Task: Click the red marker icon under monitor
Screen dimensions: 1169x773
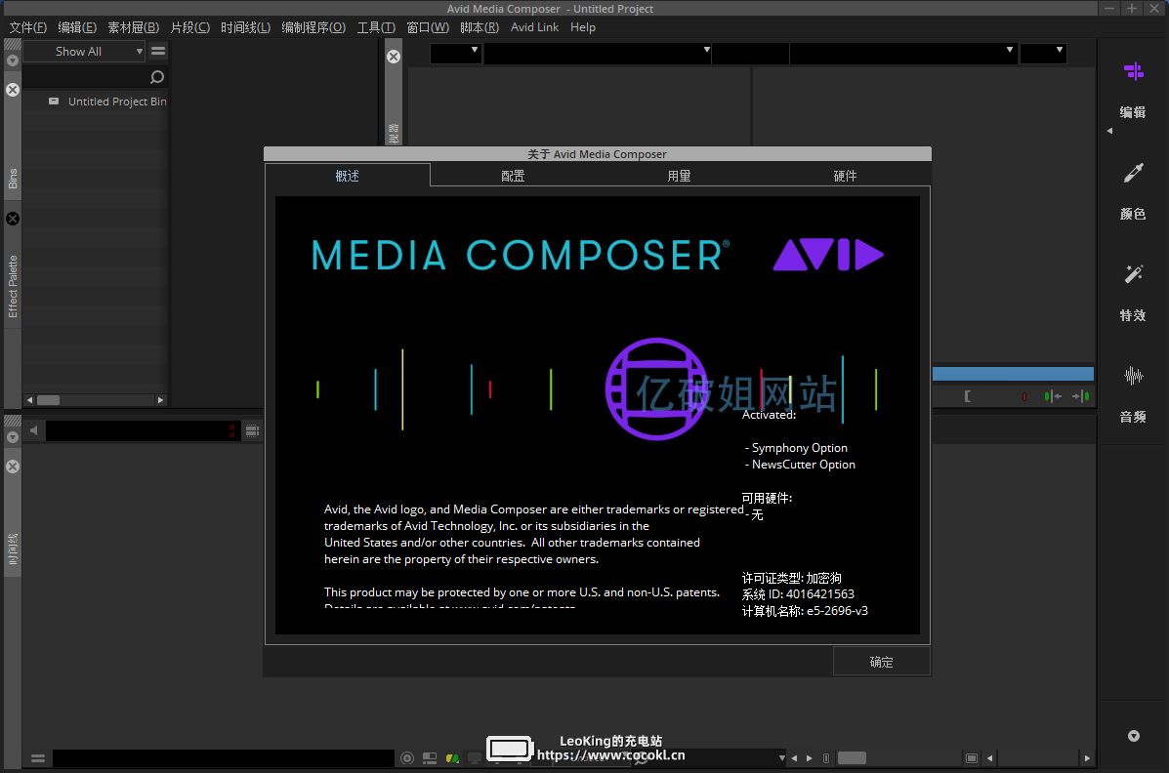Action: (1024, 396)
